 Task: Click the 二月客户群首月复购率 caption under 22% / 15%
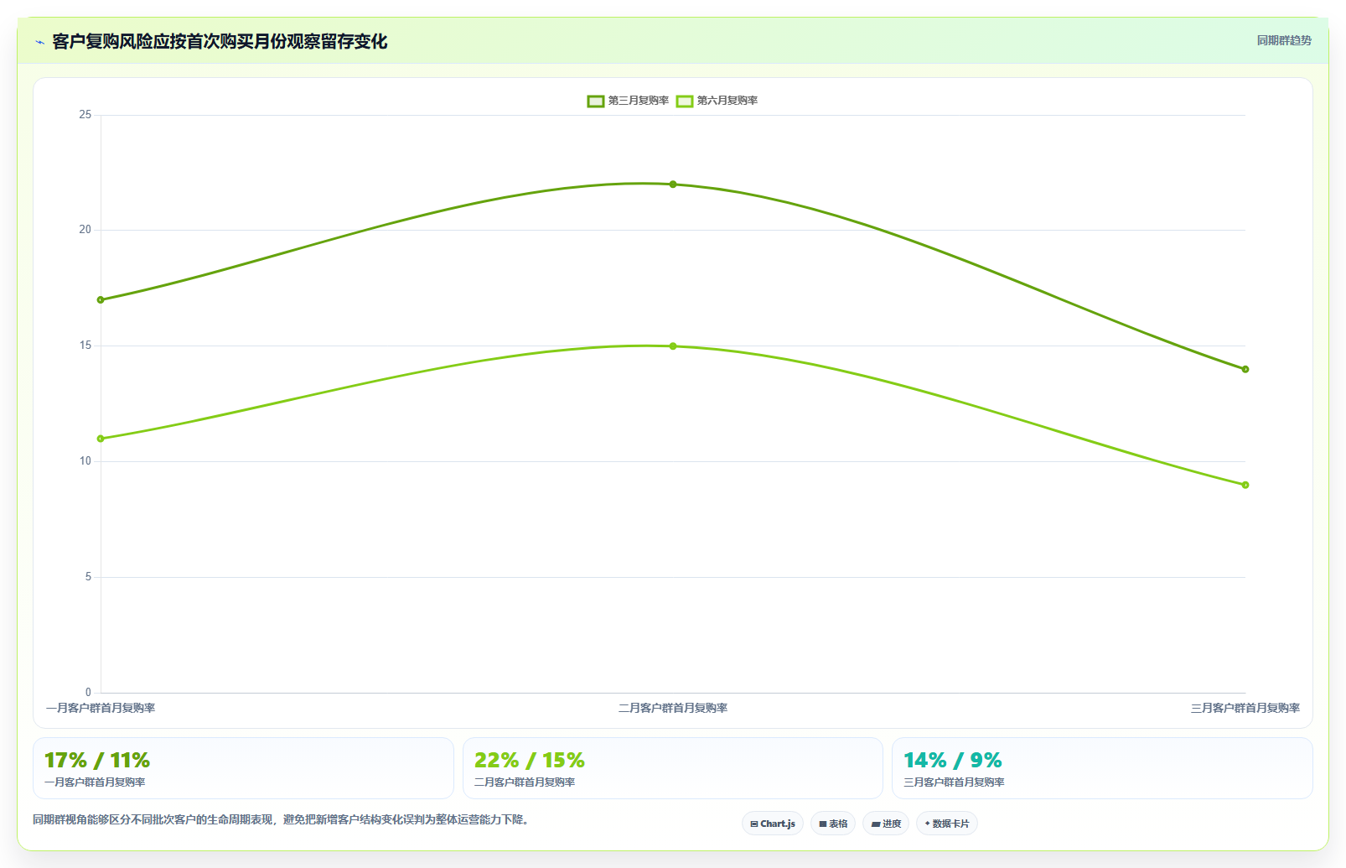(525, 782)
